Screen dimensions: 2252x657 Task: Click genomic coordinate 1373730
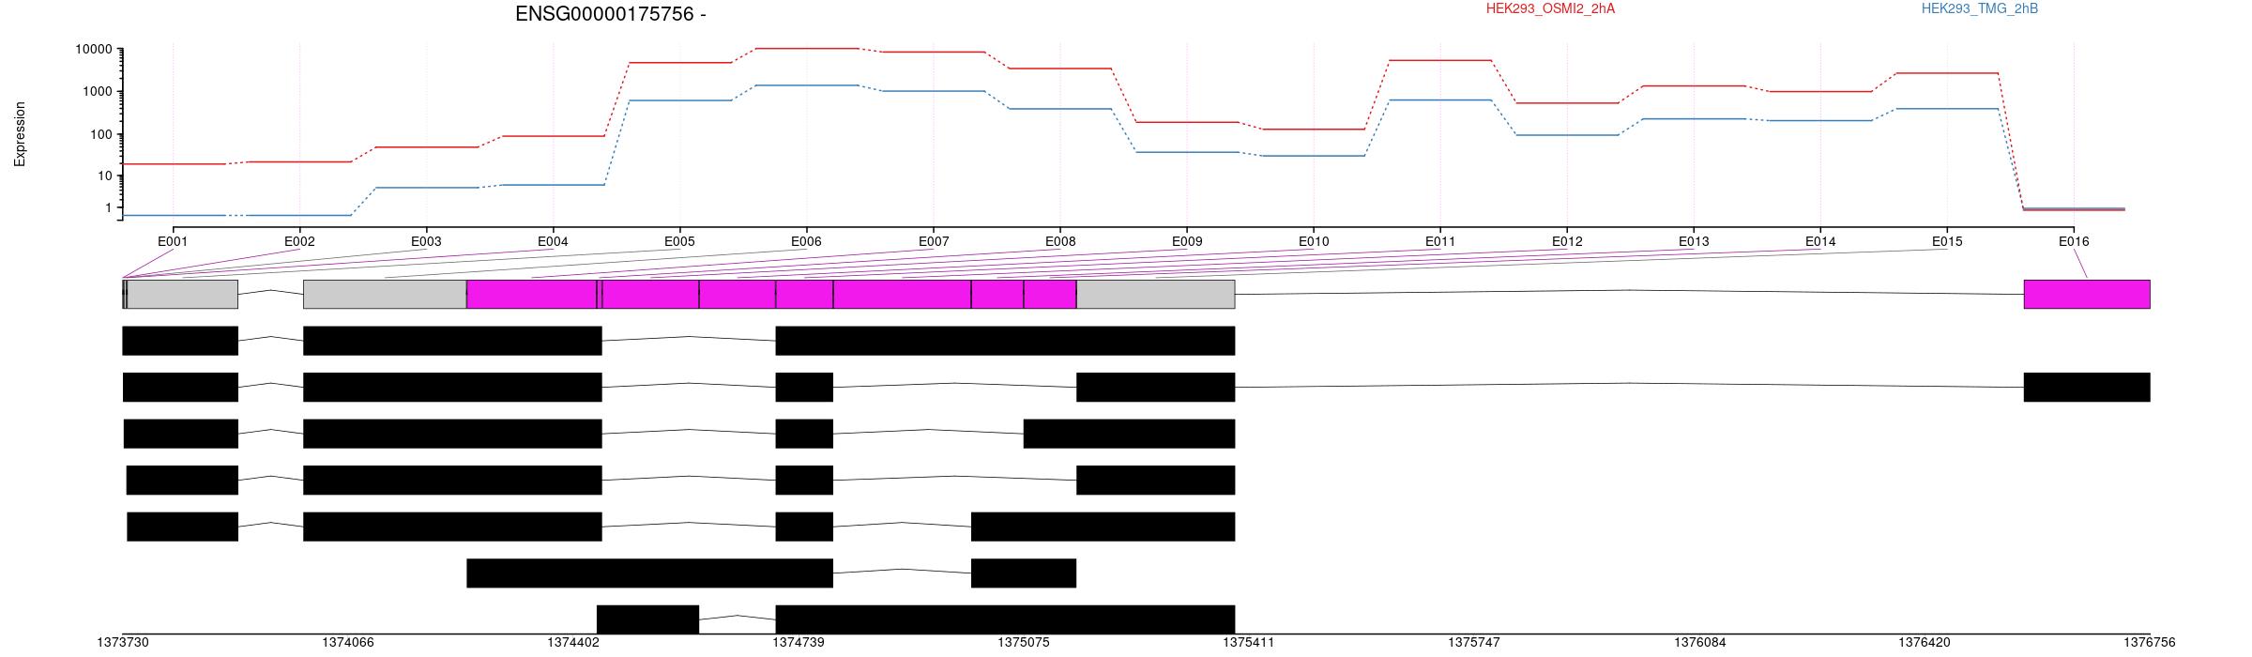click(123, 643)
